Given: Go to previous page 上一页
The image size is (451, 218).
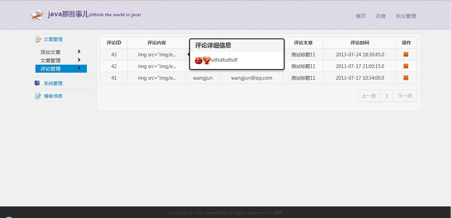Looking at the screenshot, I should (369, 96).
